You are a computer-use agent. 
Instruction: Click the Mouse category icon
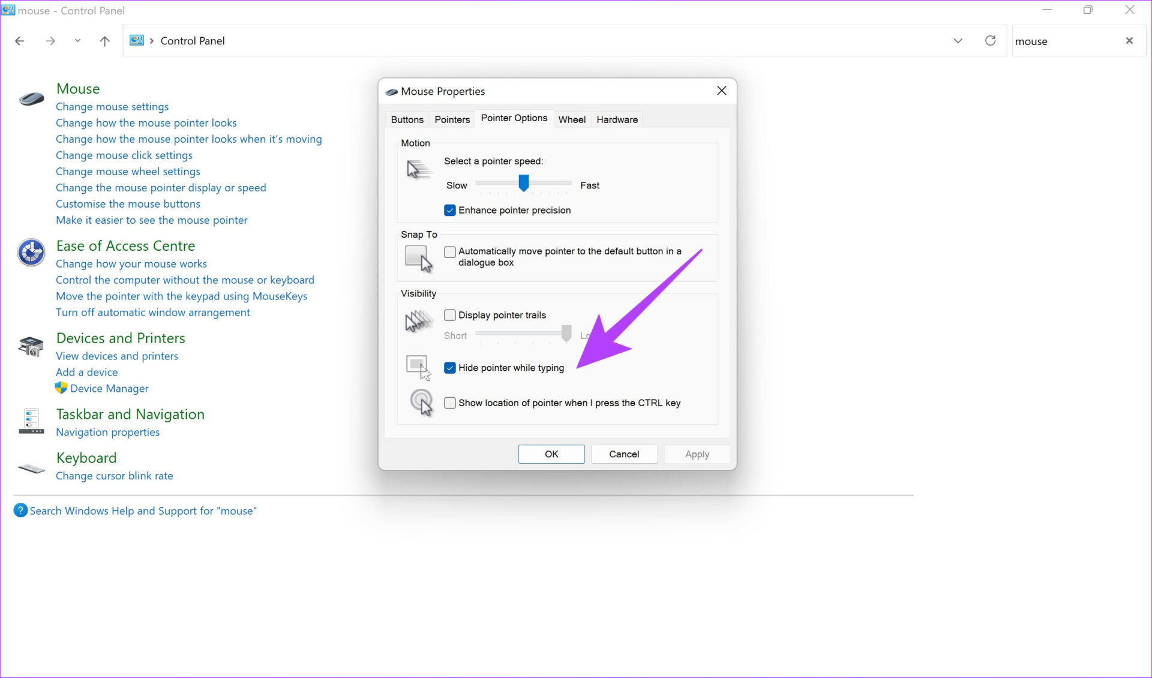pyautogui.click(x=31, y=98)
